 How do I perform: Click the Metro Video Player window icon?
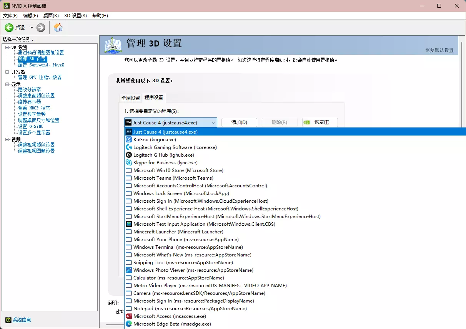(x=129, y=285)
